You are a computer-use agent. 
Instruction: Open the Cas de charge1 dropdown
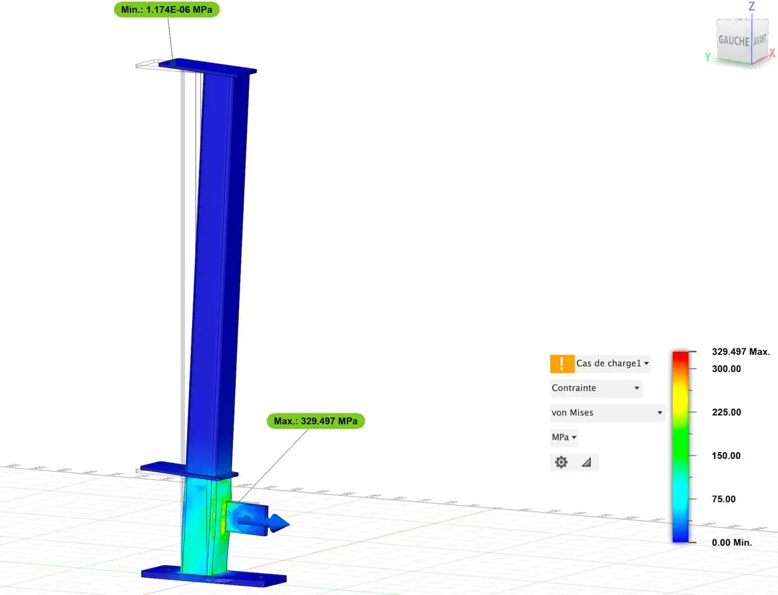pos(613,363)
